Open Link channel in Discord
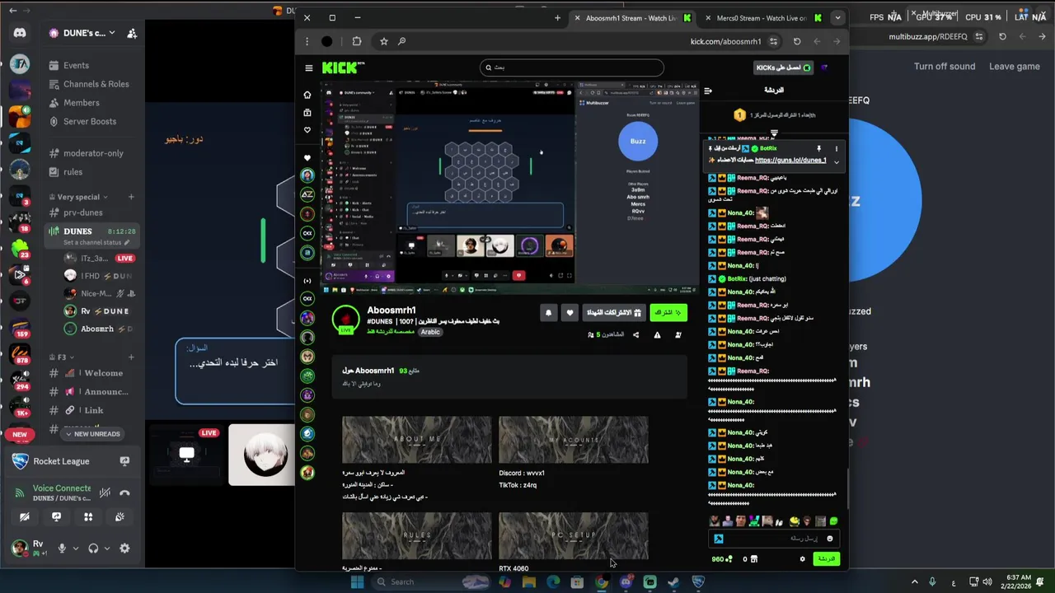Screen dimensions: 1055x593 pos(91,410)
